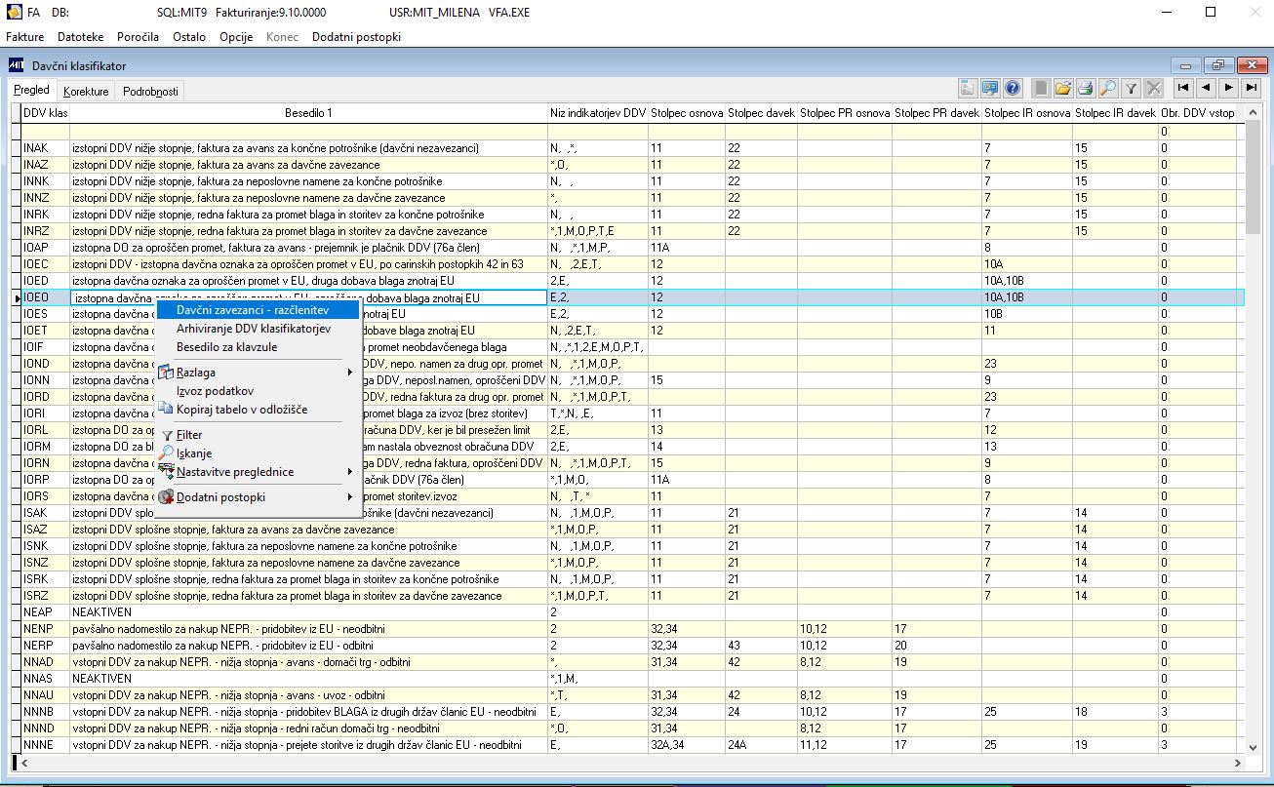This screenshot has width=1274, height=787.
Task: Jump to first record arrow button
Action: (1183, 89)
